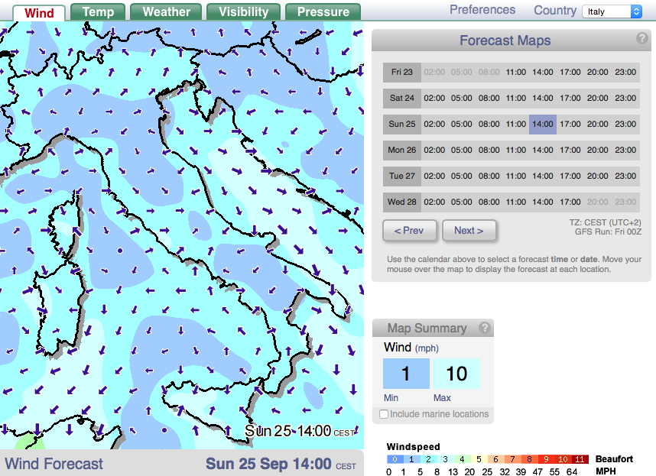
Task: Advance forecast with Next button
Action: (469, 231)
